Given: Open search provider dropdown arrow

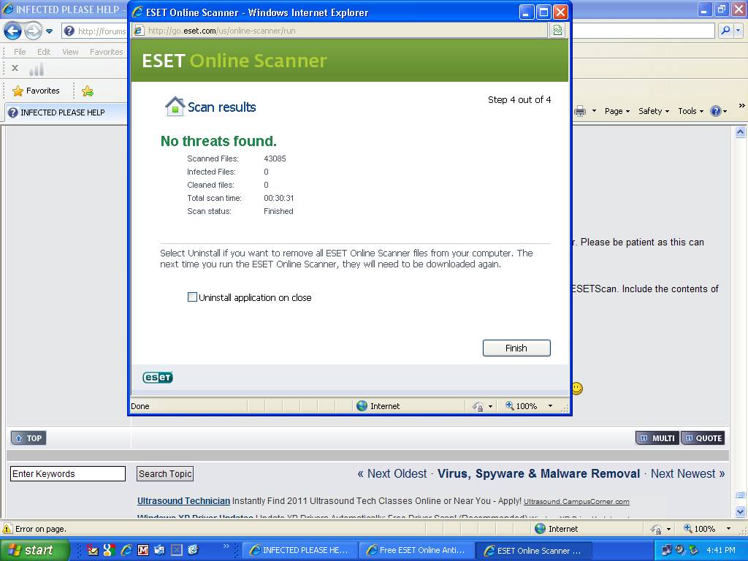Looking at the screenshot, I should [739, 31].
